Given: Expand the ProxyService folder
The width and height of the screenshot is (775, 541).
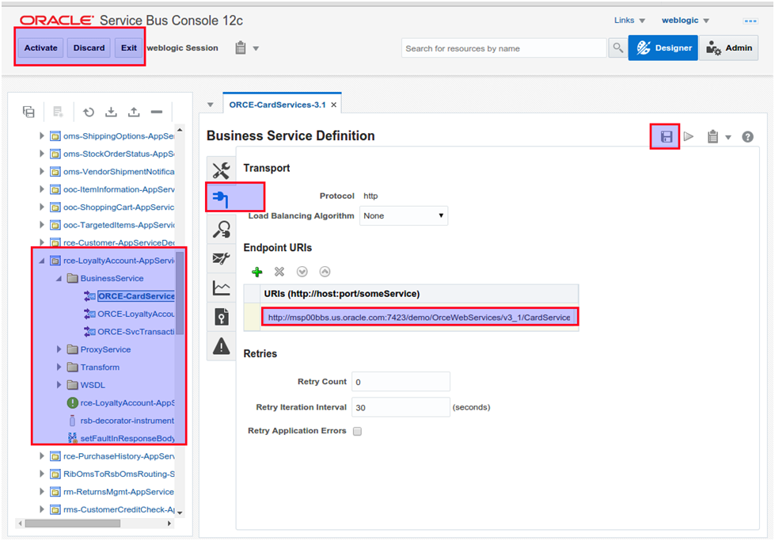Looking at the screenshot, I should [x=59, y=349].
